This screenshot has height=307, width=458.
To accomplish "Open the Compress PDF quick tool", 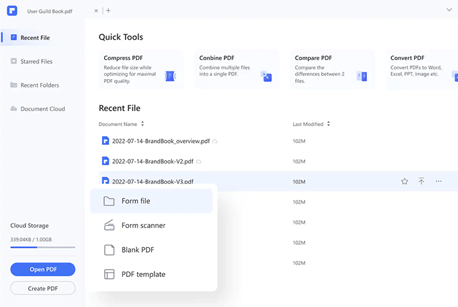I will (141, 69).
